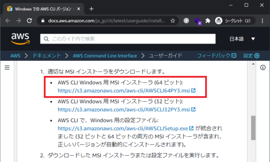Click the AWS logo
This screenshot has height=162, width=270.
click(20, 39)
